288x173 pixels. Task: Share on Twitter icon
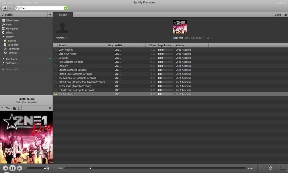[18, 108]
